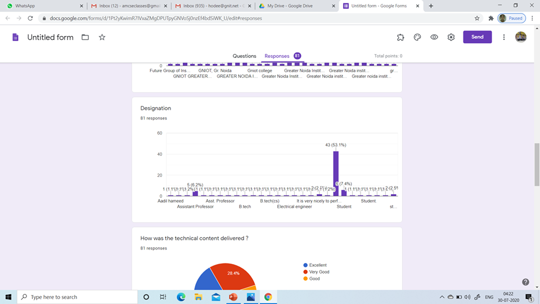Open form settings gear
This screenshot has width=540, height=304.
pos(451,37)
